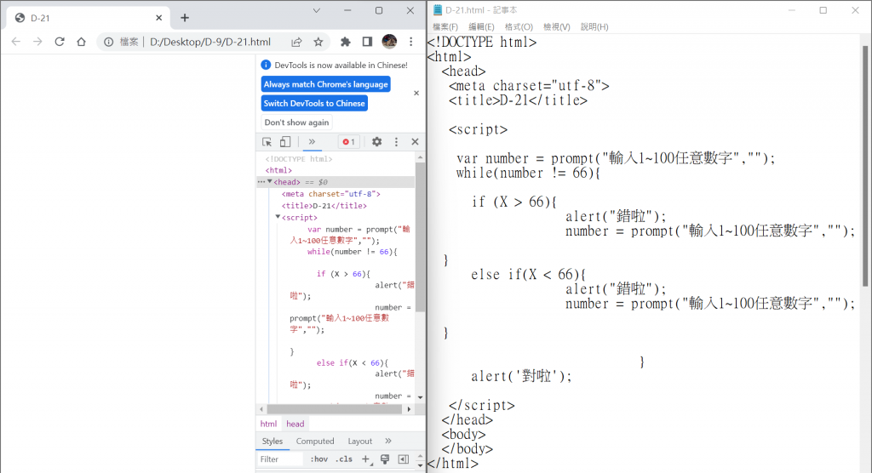Click the html breadcrumb

pos(268,425)
